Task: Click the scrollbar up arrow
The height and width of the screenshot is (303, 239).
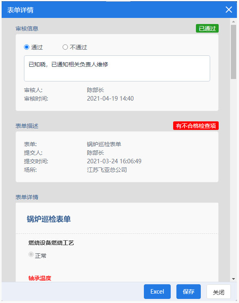Action: (x=234, y=22)
